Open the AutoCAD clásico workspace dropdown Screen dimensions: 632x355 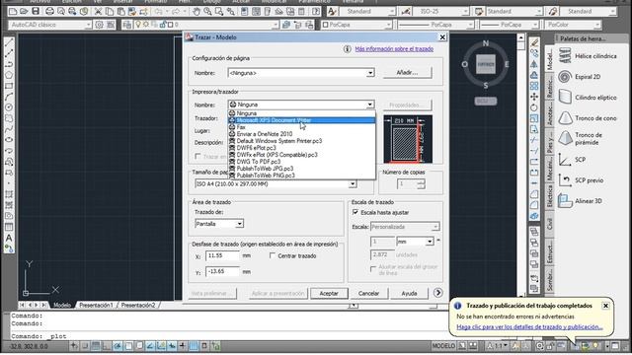coord(88,25)
